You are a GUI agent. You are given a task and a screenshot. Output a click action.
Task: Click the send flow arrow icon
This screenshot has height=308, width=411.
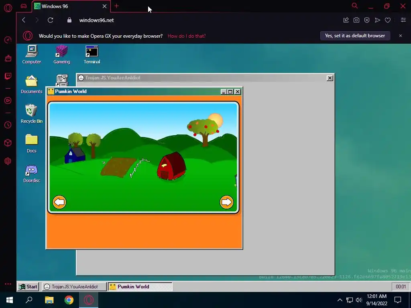377,20
